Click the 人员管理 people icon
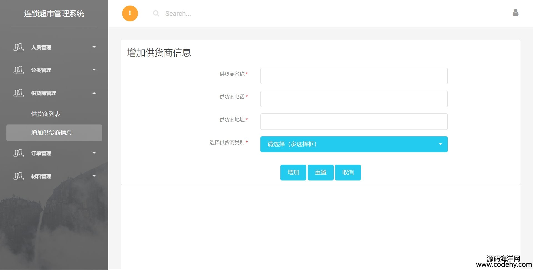The height and width of the screenshot is (270, 533). (x=19, y=47)
